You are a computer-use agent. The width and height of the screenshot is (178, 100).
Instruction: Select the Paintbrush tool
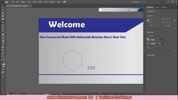[x=3, y=25]
